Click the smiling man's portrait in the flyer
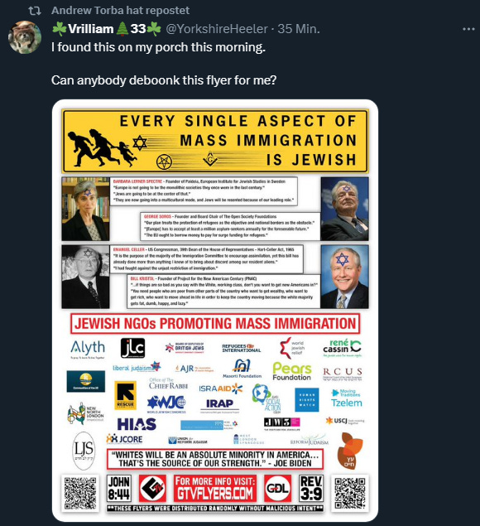The image size is (480, 526). point(344,277)
